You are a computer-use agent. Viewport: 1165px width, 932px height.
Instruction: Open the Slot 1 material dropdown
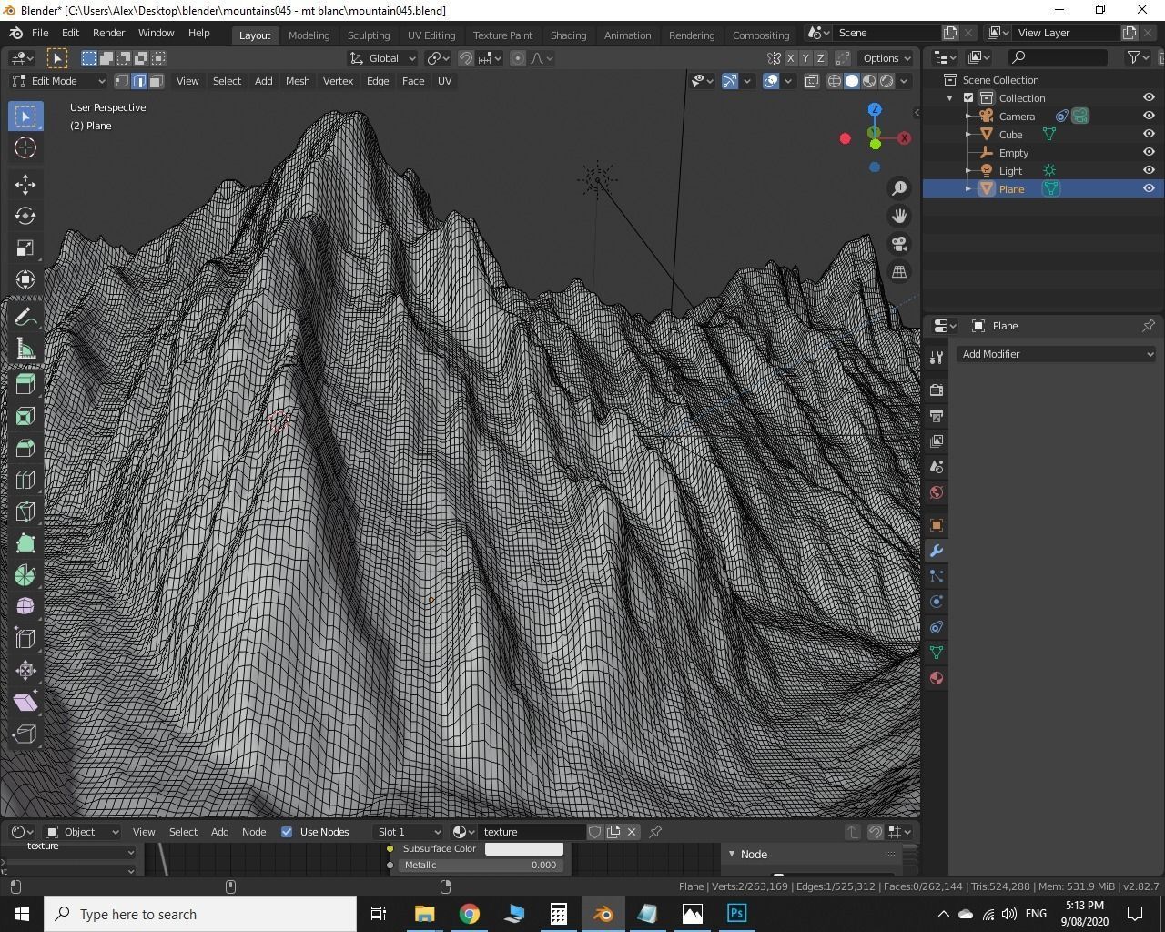(408, 832)
